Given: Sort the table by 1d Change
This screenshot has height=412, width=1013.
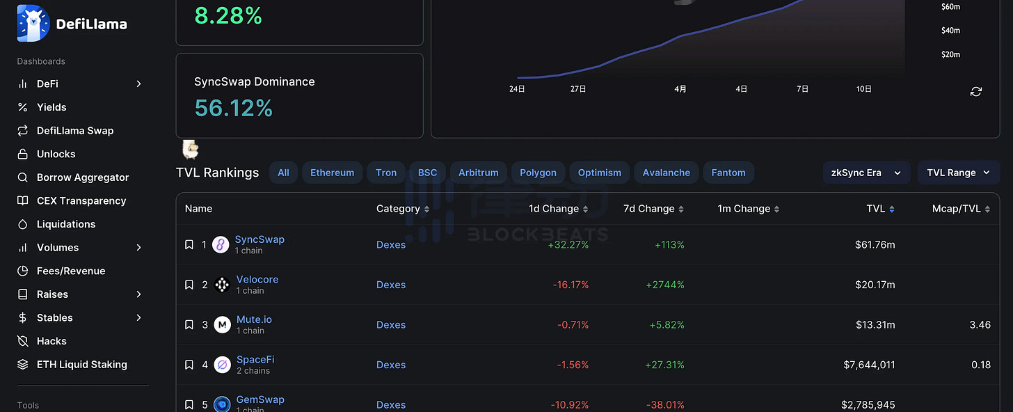Looking at the screenshot, I should 559,209.
